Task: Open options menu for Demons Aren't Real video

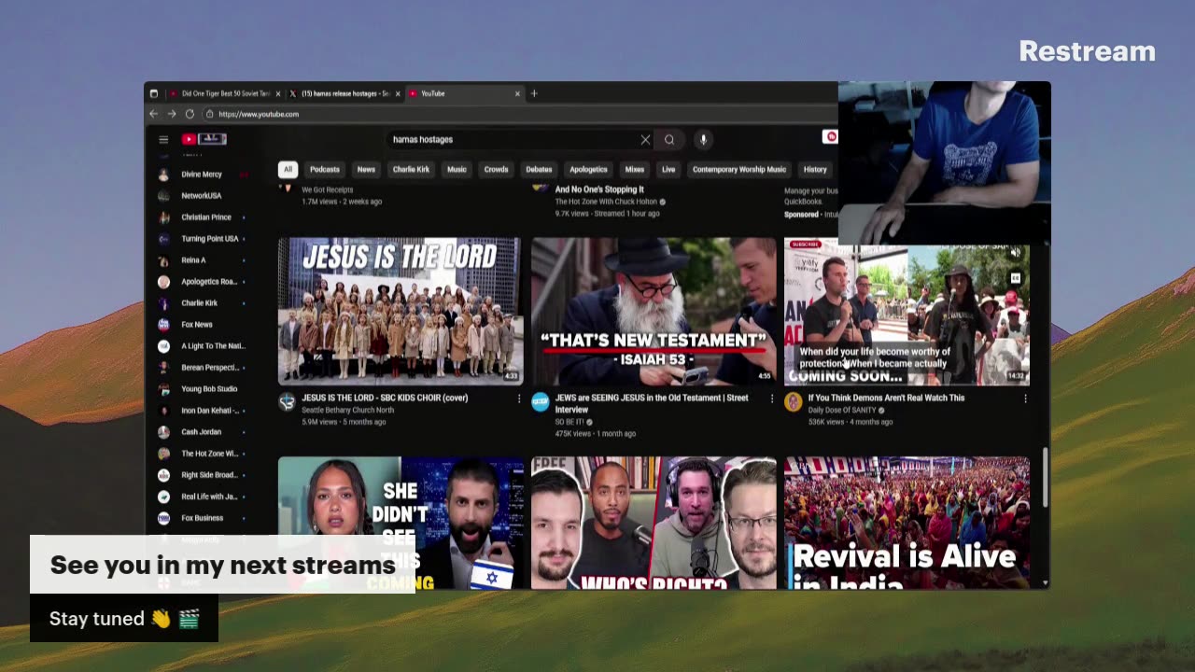Action: [1025, 399]
